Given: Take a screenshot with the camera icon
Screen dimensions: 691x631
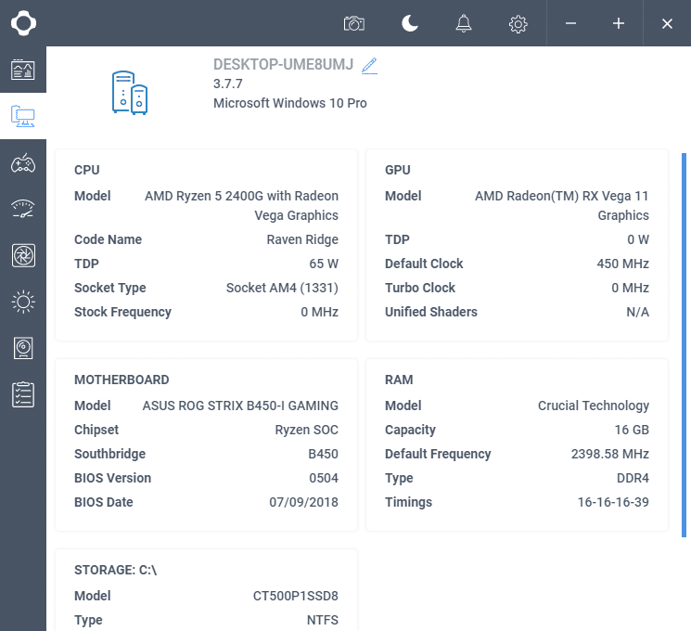Looking at the screenshot, I should [353, 23].
